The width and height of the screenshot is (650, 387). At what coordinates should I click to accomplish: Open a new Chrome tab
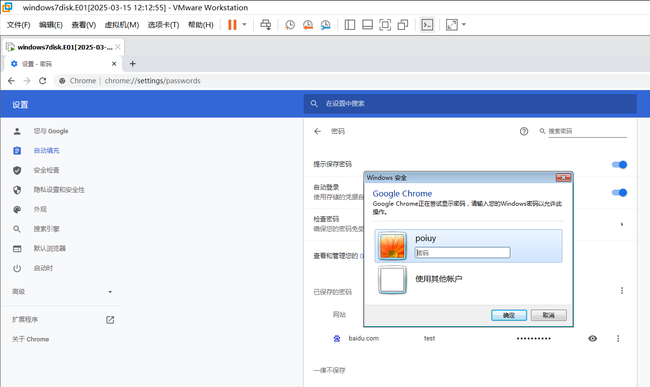132,64
